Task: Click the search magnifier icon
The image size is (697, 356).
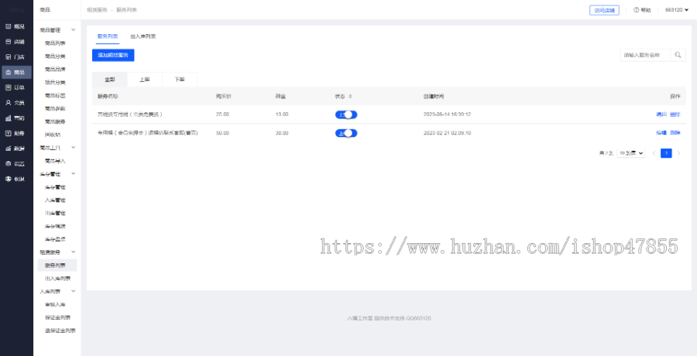Action: (678, 55)
